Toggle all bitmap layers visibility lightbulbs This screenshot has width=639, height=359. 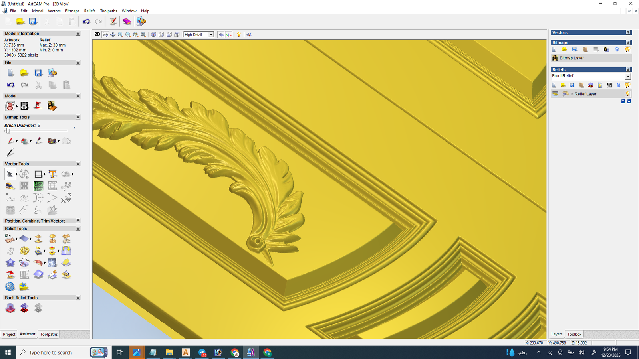click(x=627, y=49)
